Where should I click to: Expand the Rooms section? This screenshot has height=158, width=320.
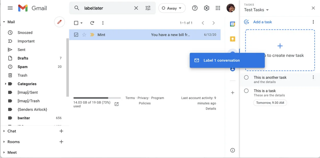coord(4,142)
